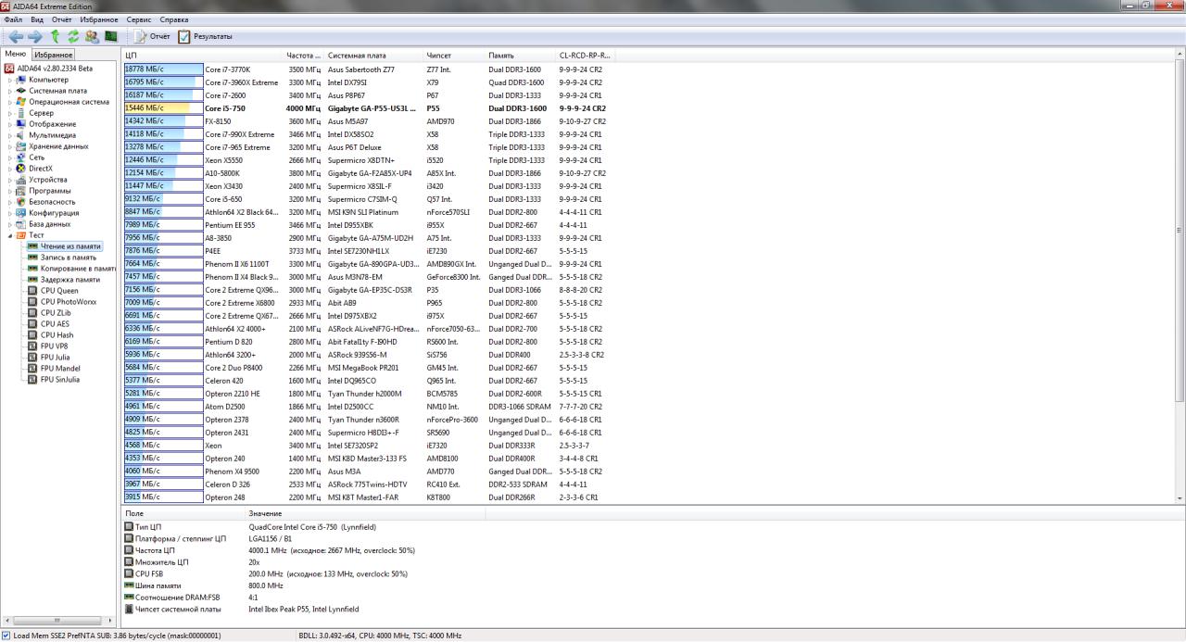Sort by the Чипсет column header
Viewport: 1186px width, 642px height.
coord(454,56)
